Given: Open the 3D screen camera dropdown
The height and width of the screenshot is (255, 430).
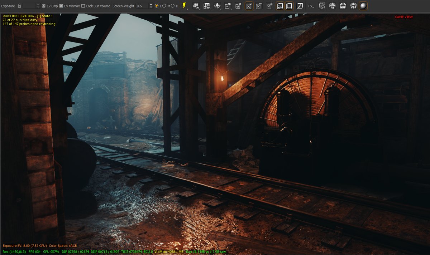Looking at the screenshot, I should [207, 6].
